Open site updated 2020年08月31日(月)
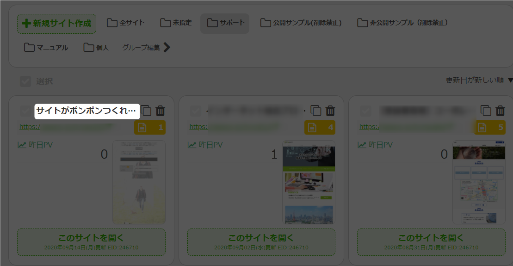The image size is (513, 266). click(x=432, y=242)
